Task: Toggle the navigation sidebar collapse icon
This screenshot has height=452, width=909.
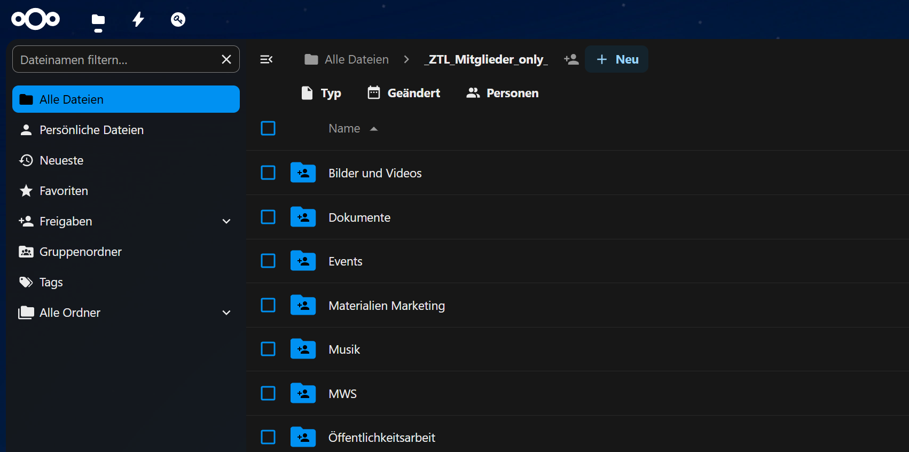Action: click(x=266, y=59)
